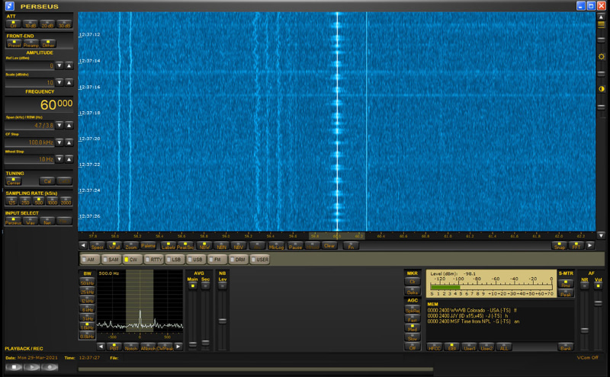610x377 pixels.
Task: Switch S-meter to Peak mode
Action: pyautogui.click(x=566, y=293)
